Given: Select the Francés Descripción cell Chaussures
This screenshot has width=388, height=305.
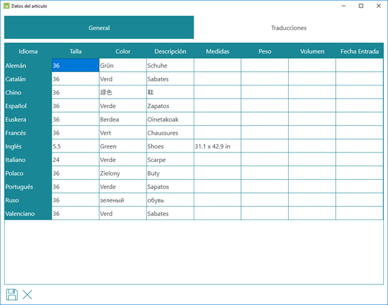Looking at the screenshot, I should pos(170,133).
